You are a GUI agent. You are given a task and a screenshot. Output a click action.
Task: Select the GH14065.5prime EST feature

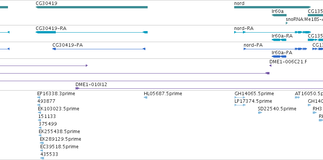[240, 97]
